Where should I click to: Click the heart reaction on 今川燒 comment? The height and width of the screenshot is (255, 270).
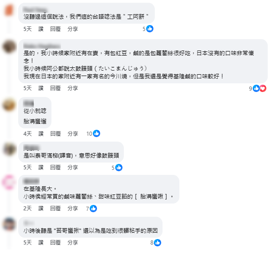tap(263, 88)
